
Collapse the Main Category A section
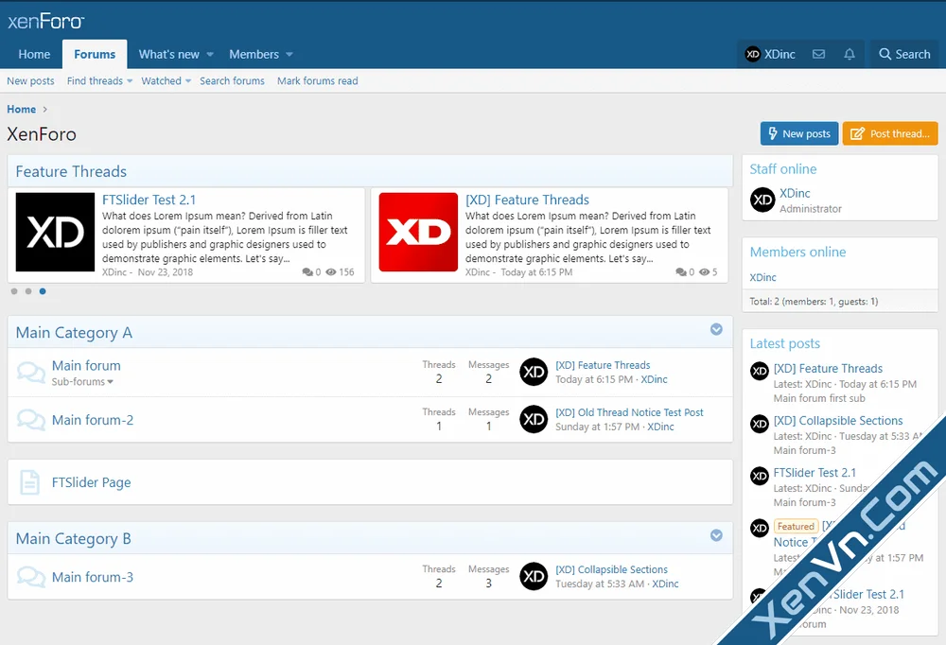click(x=716, y=329)
